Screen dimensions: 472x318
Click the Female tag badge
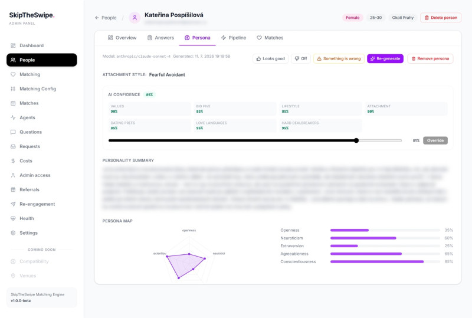[352, 18]
